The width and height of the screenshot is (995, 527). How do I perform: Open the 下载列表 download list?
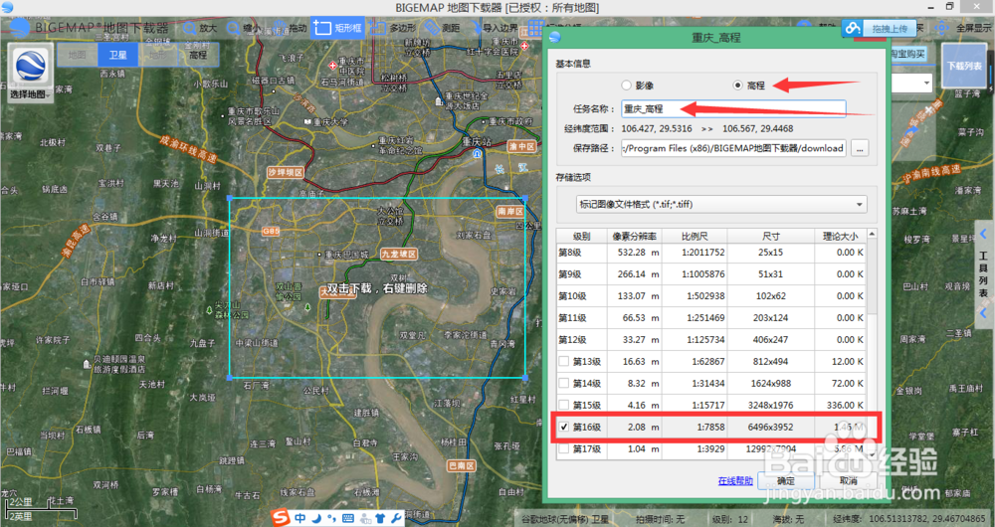coord(964,66)
